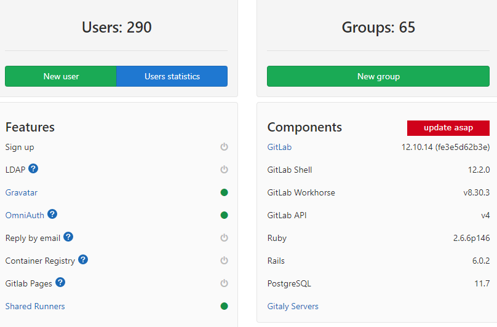Click the Rails label
Image resolution: width=497 pixels, height=327 pixels.
click(276, 261)
